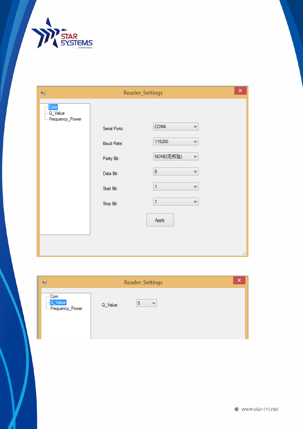Select Com in upper Reader_Settings tree
The image size is (303, 429).
coord(53,107)
